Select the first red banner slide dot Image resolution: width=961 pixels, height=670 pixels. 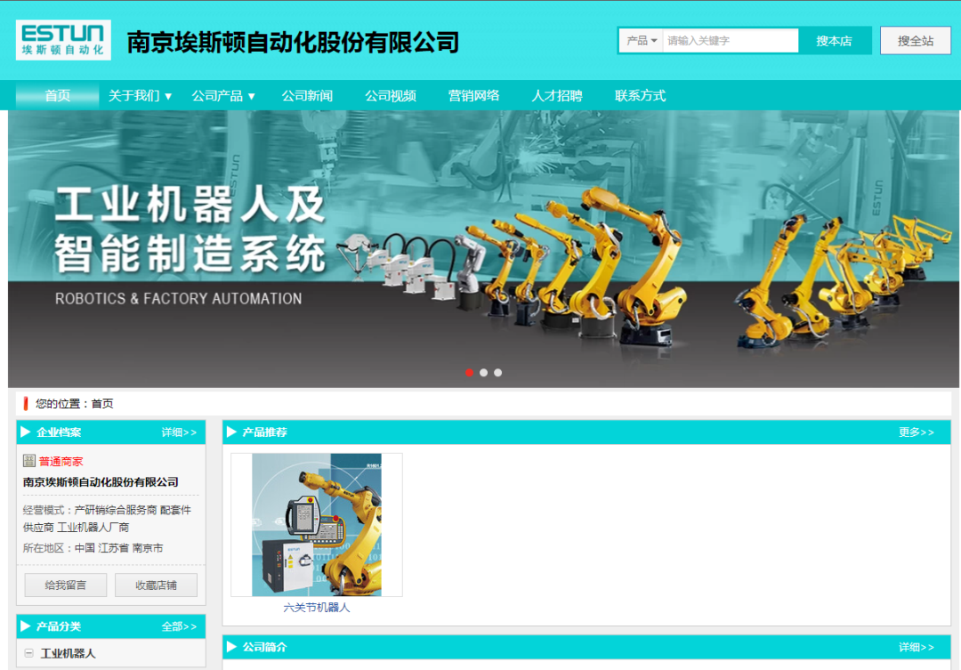[470, 373]
